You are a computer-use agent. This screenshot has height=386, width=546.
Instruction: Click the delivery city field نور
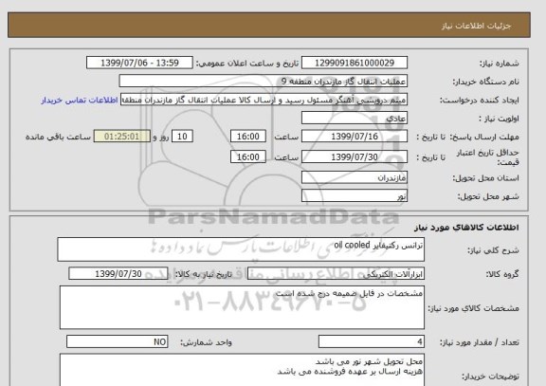coord(355,195)
